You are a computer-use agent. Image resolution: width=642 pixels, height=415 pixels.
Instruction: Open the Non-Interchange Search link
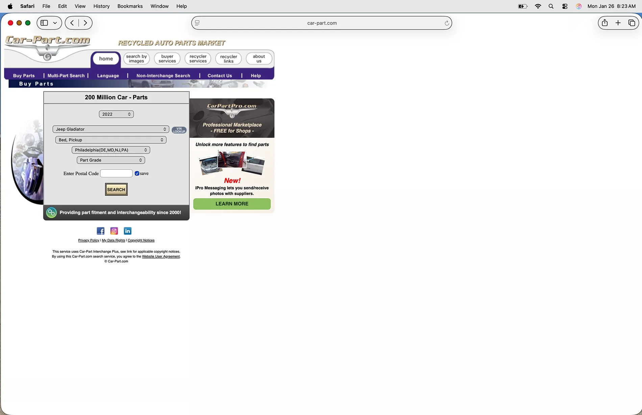click(163, 76)
